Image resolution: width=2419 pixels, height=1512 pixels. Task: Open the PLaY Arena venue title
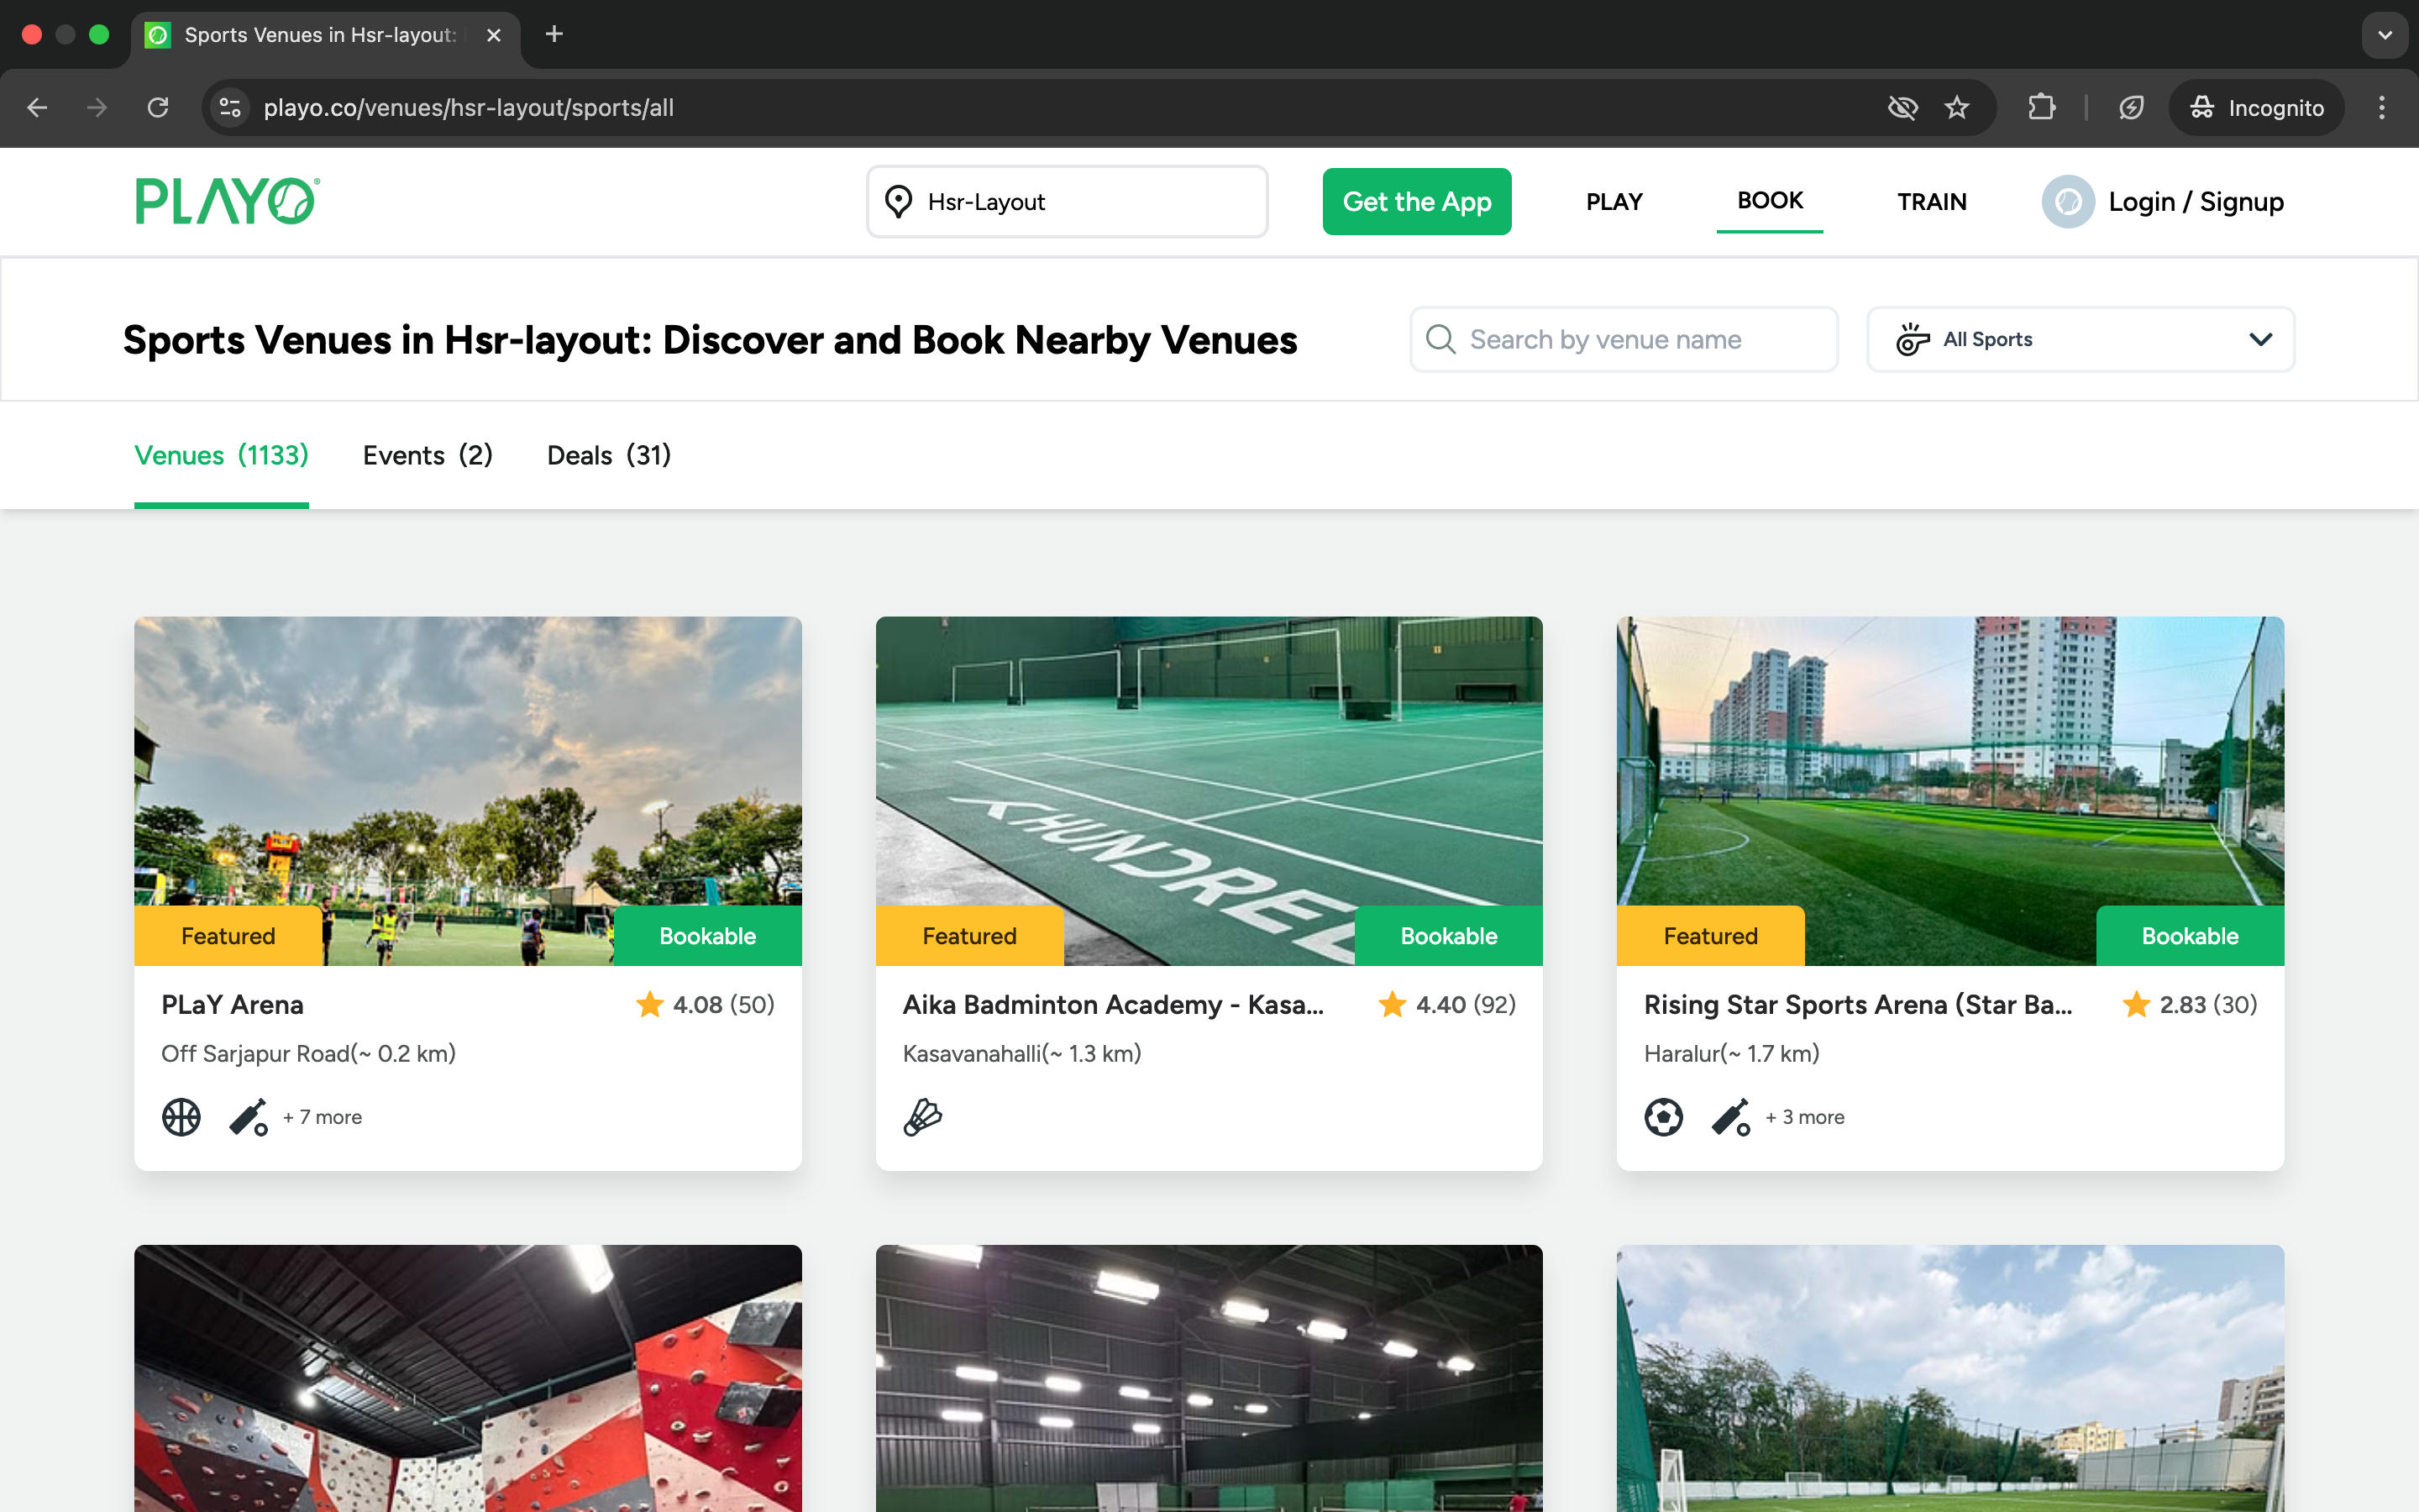(x=232, y=1004)
